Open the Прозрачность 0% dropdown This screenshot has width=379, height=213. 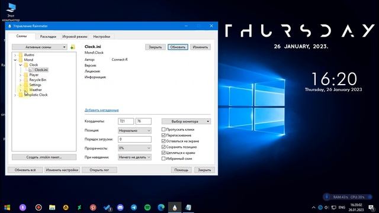134,148
